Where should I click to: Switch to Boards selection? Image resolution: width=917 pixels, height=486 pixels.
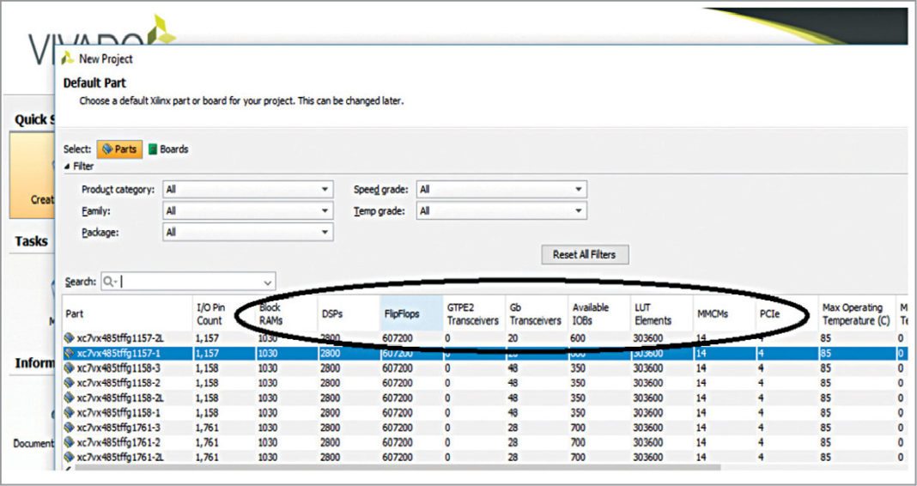167,149
